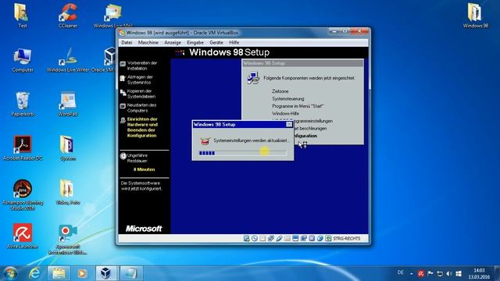Click the 'Zeitzone' component entry

click(280, 91)
